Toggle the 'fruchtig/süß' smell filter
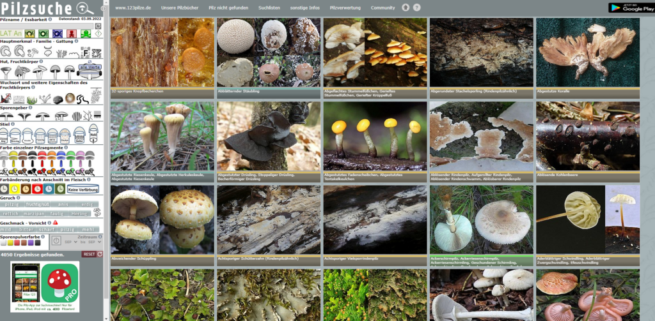Image resolution: width=655 pixels, height=321 pixels. pyautogui.click(x=37, y=204)
